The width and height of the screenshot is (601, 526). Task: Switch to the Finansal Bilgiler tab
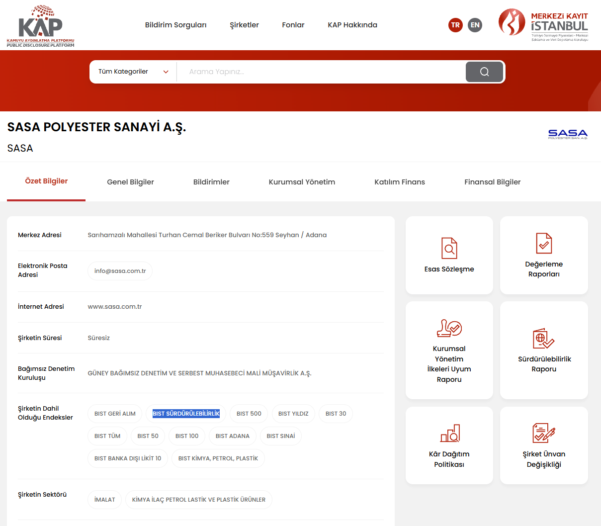(492, 182)
